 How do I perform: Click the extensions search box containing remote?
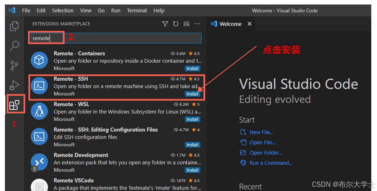tap(116, 38)
